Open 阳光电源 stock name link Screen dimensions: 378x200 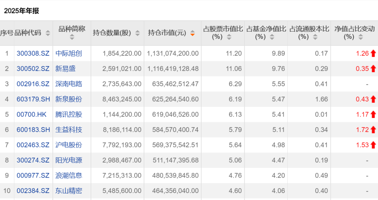click(x=69, y=160)
